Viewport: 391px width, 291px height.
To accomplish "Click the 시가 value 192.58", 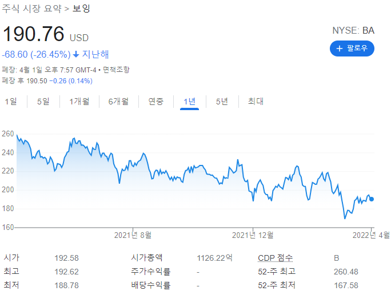I will coord(66,258).
